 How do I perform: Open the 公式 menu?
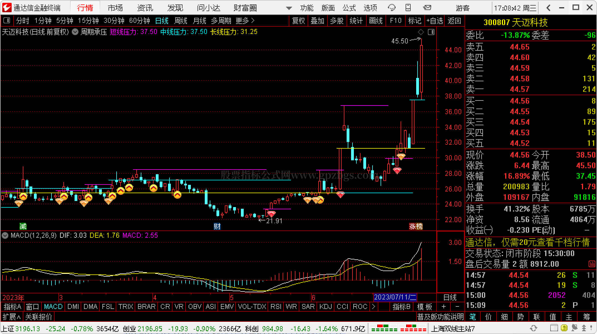(349, 8)
